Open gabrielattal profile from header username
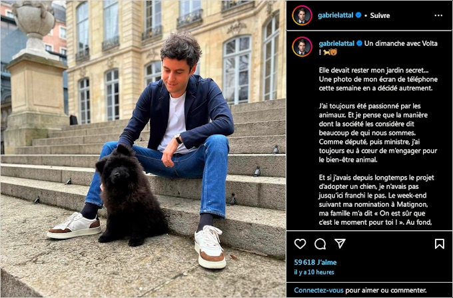The height and width of the screenshot is (298, 453). [335, 15]
